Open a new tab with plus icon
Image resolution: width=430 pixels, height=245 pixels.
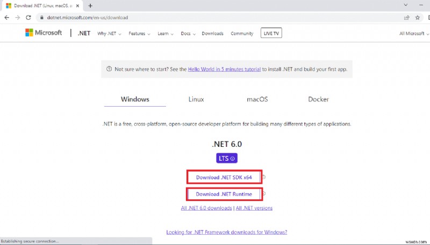(90, 5)
